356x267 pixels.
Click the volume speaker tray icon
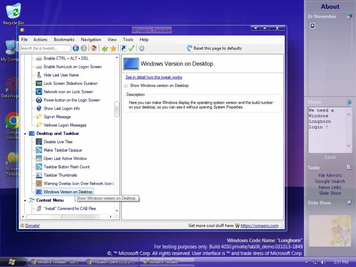[x=323, y=262]
